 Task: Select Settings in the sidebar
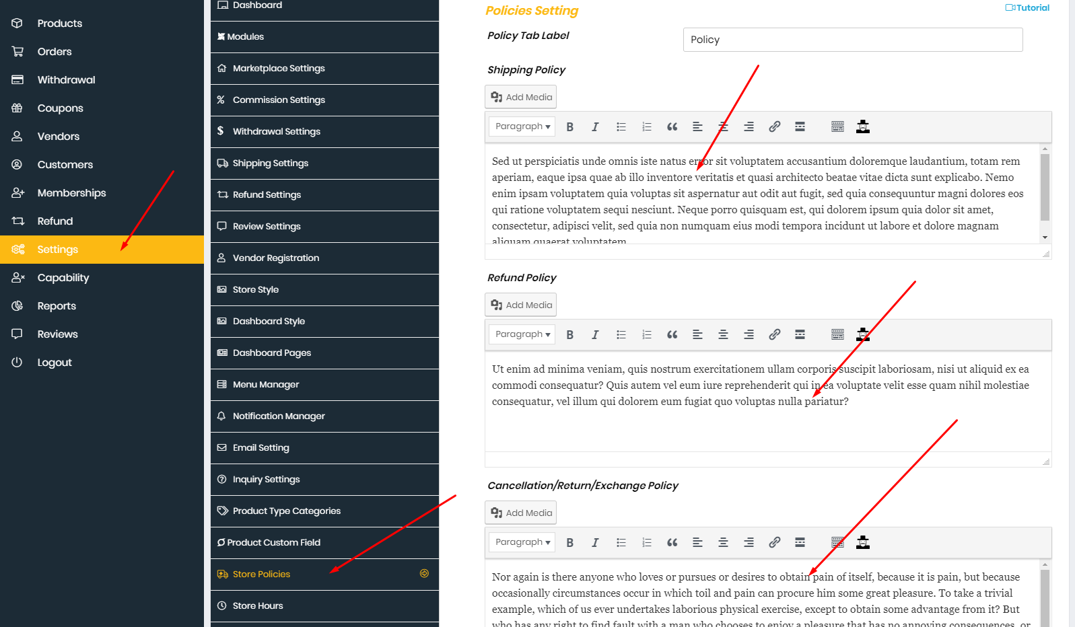[x=102, y=249]
